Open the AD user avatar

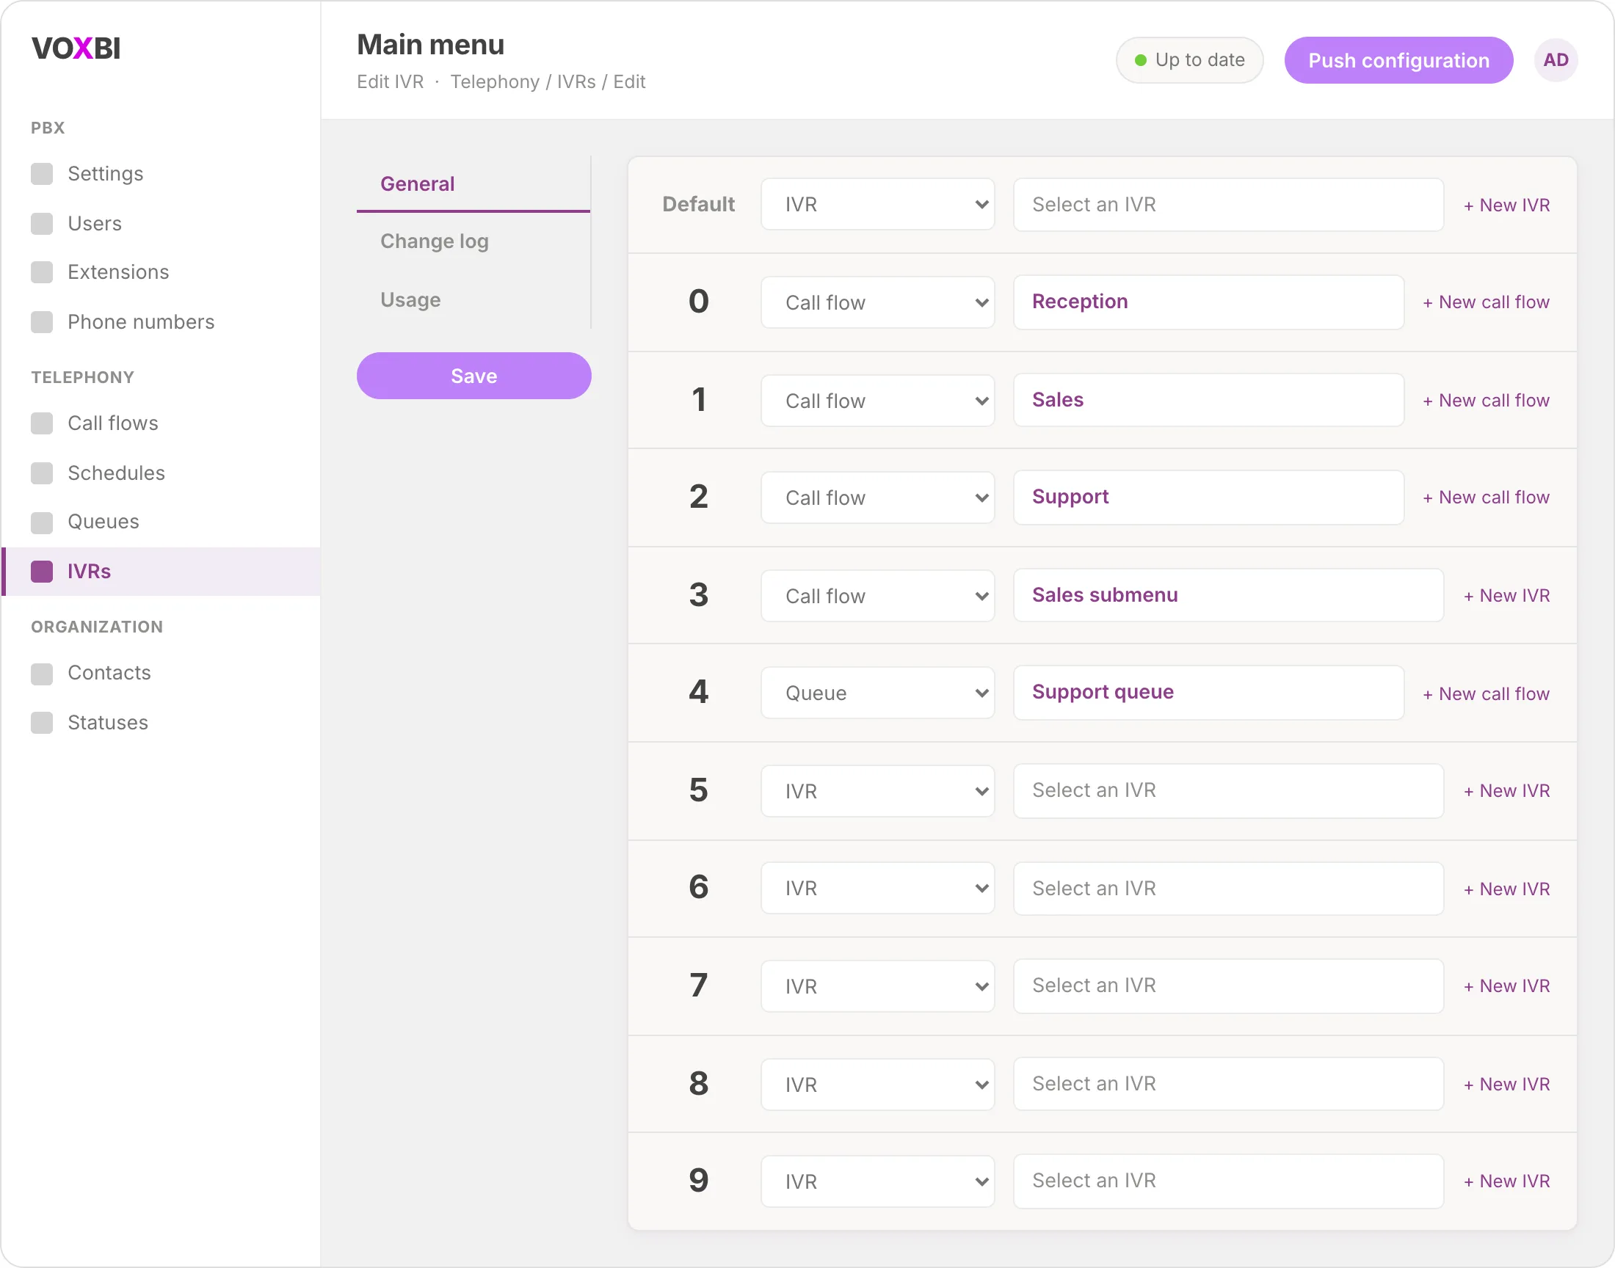[x=1556, y=60]
